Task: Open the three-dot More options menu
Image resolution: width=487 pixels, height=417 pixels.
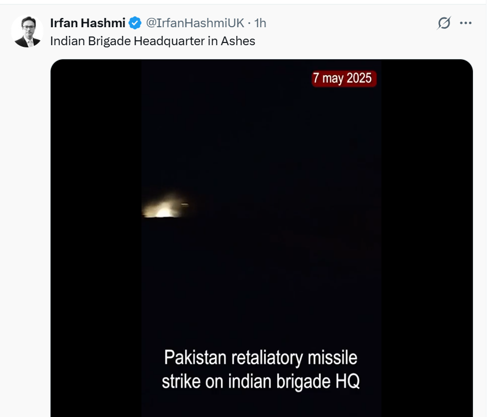Action: [x=466, y=23]
